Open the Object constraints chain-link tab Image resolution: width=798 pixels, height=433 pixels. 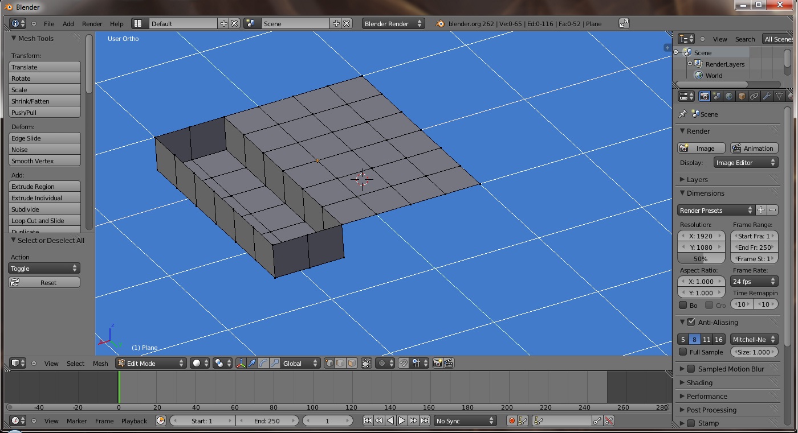[x=754, y=96]
